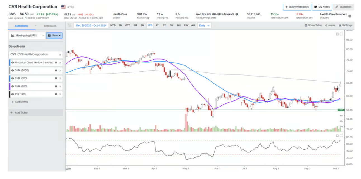
Task: Open the Quotebox
Action: (x=343, y=7)
